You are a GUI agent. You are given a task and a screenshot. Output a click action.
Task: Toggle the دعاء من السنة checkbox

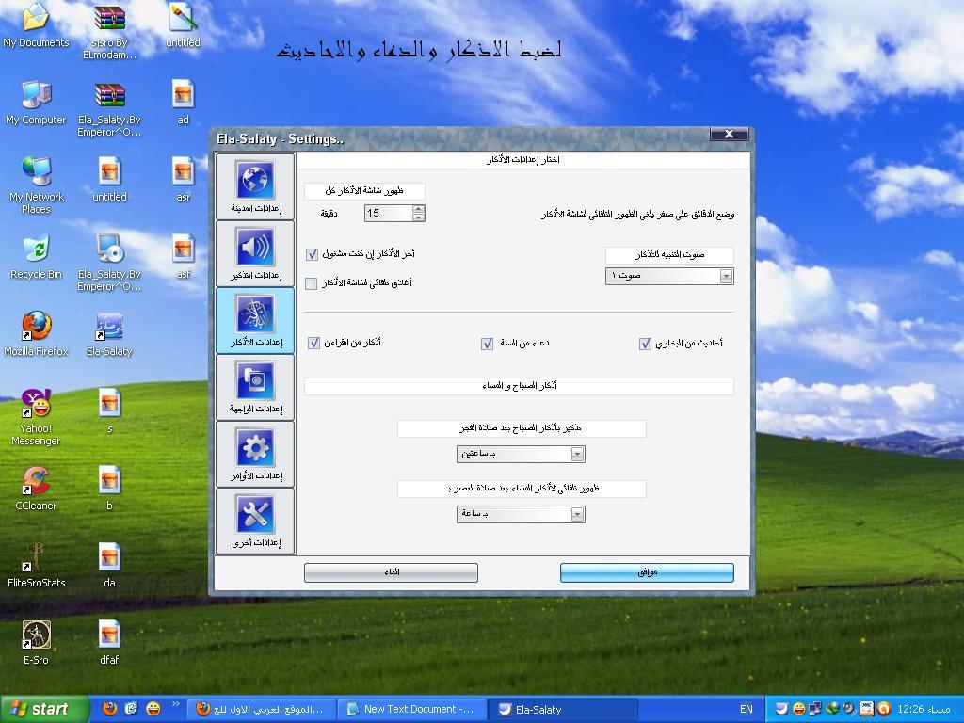coord(487,344)
